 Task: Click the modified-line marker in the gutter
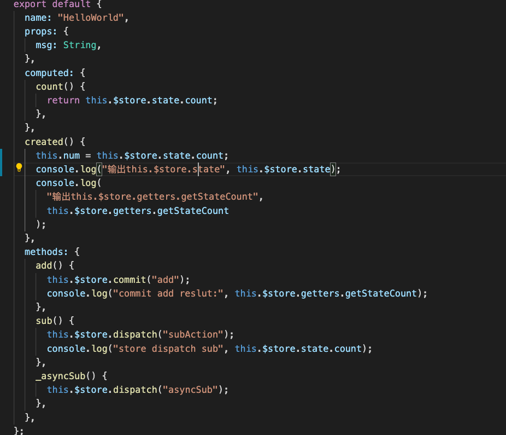1,163
